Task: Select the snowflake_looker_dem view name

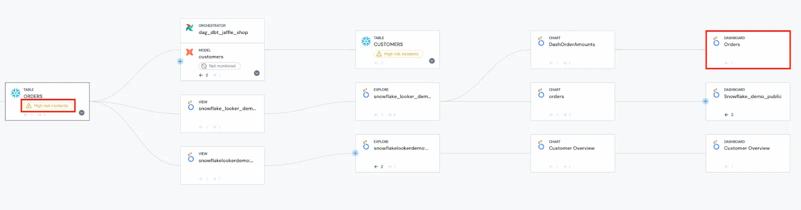Action: click(227, 108)
